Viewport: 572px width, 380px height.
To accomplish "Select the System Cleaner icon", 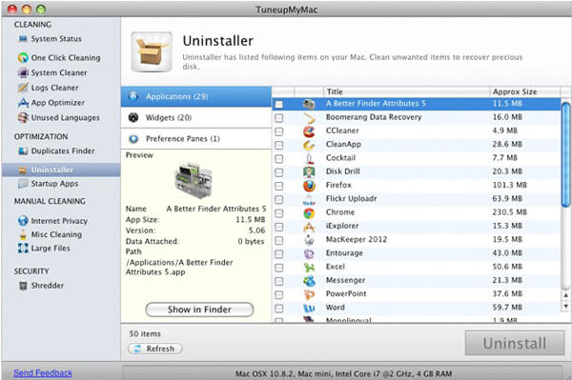I will pos(23,73).
